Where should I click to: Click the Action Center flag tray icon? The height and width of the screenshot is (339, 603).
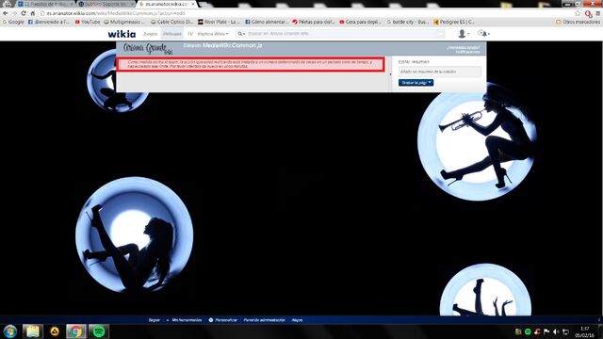tap(546, 331)
